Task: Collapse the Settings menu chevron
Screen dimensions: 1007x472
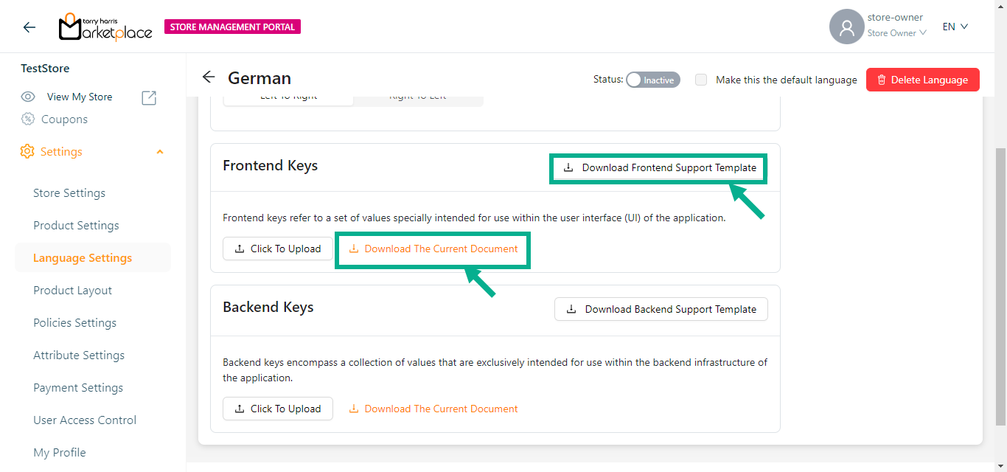Action: click(x=160, y=152)
